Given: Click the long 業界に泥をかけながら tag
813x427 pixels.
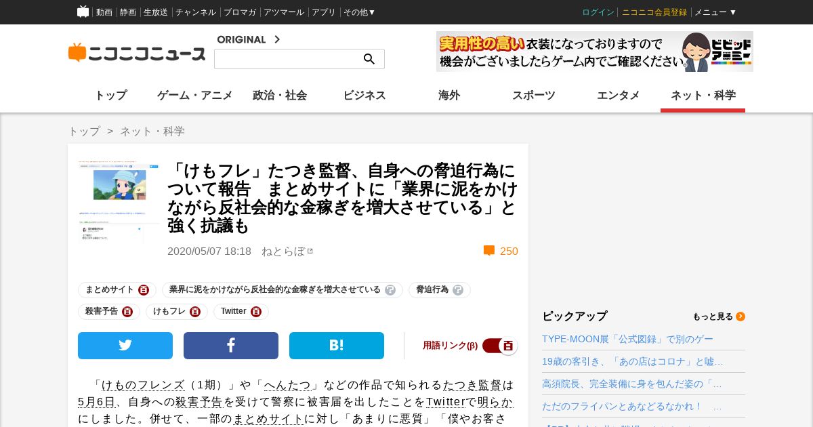Looking at the screenshot, I should 275,290.
